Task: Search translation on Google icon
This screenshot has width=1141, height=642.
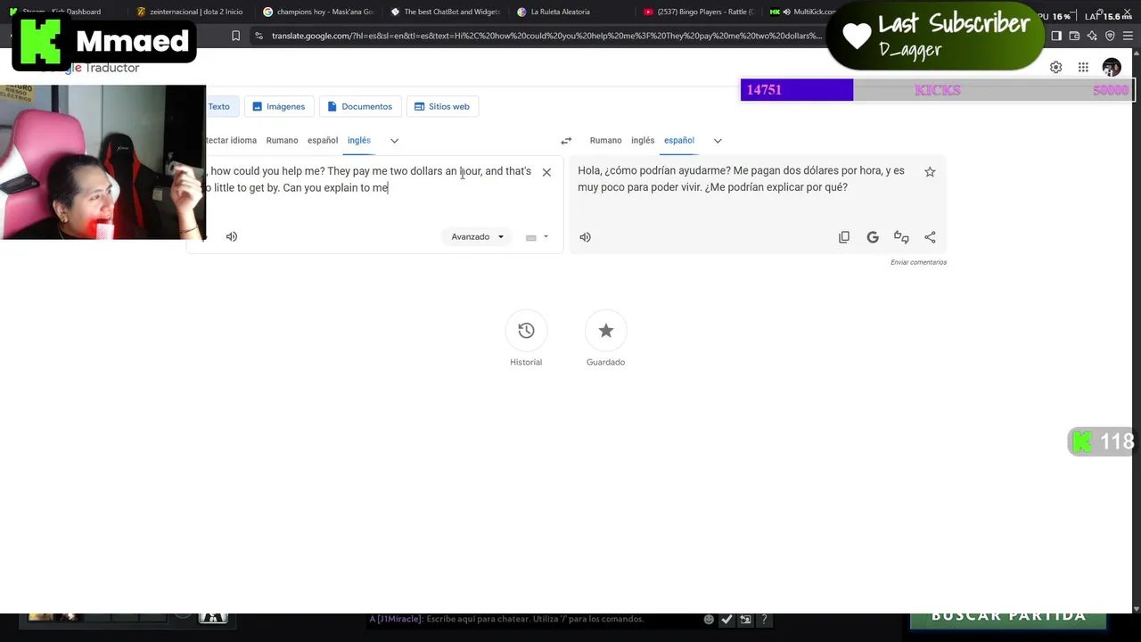Action: tap(873, 237)
